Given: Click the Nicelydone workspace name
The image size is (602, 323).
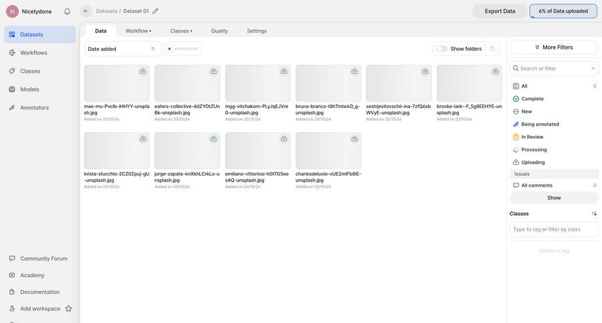Looking at the screenshot, I should 37,11.
